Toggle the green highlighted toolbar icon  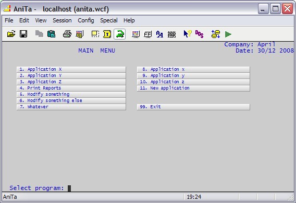point(120,34)
